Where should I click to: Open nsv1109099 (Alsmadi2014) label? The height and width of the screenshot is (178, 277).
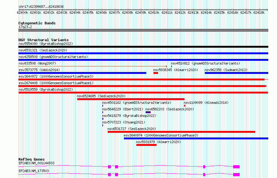tap(206, 103)
